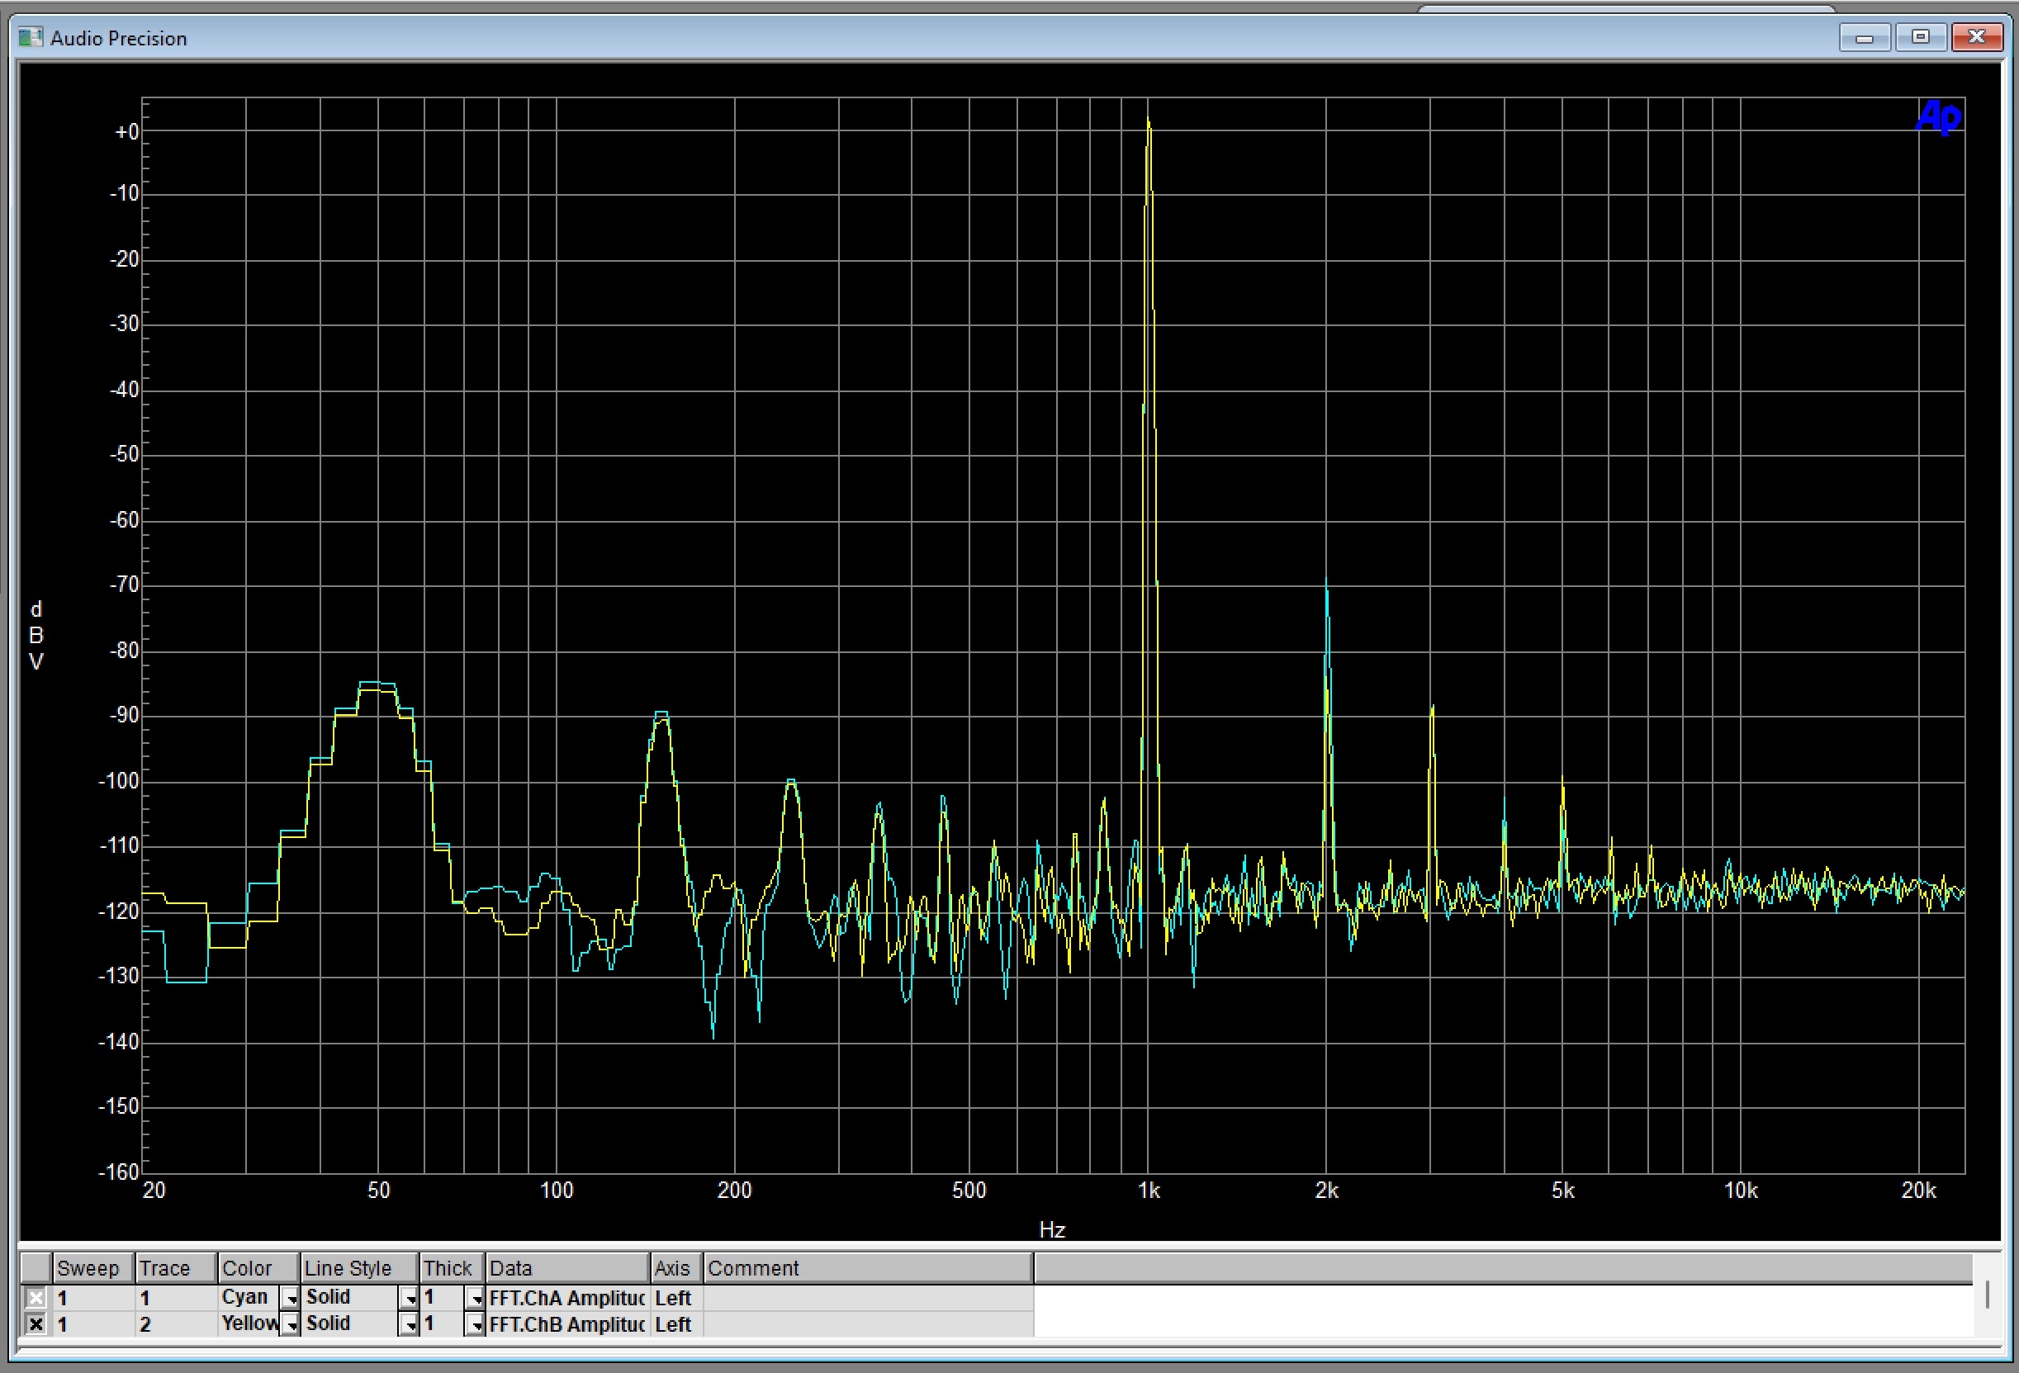Click the blue AP logo on graph

click(x=1937, y=117)
